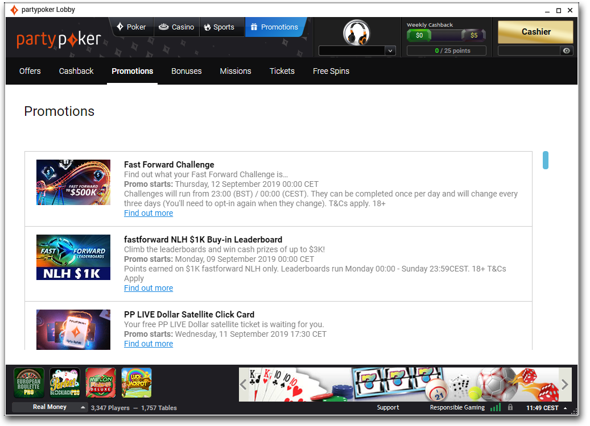Click the padlock security icon

[x=510, y=407]
